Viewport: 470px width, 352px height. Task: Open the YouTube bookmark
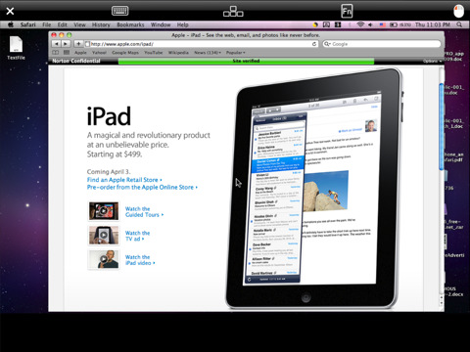tap(154, 53)
